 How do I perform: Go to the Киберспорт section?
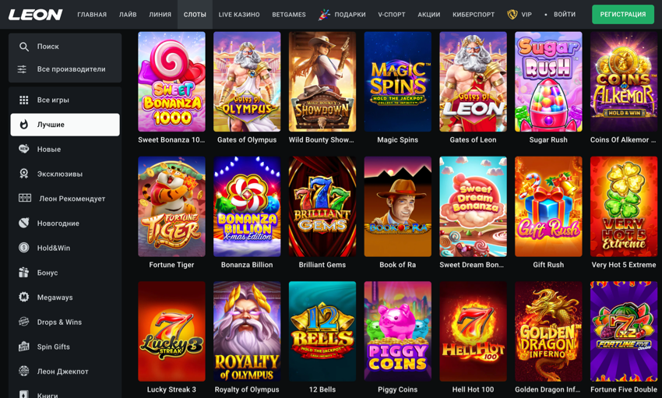[x=474, y=14]
